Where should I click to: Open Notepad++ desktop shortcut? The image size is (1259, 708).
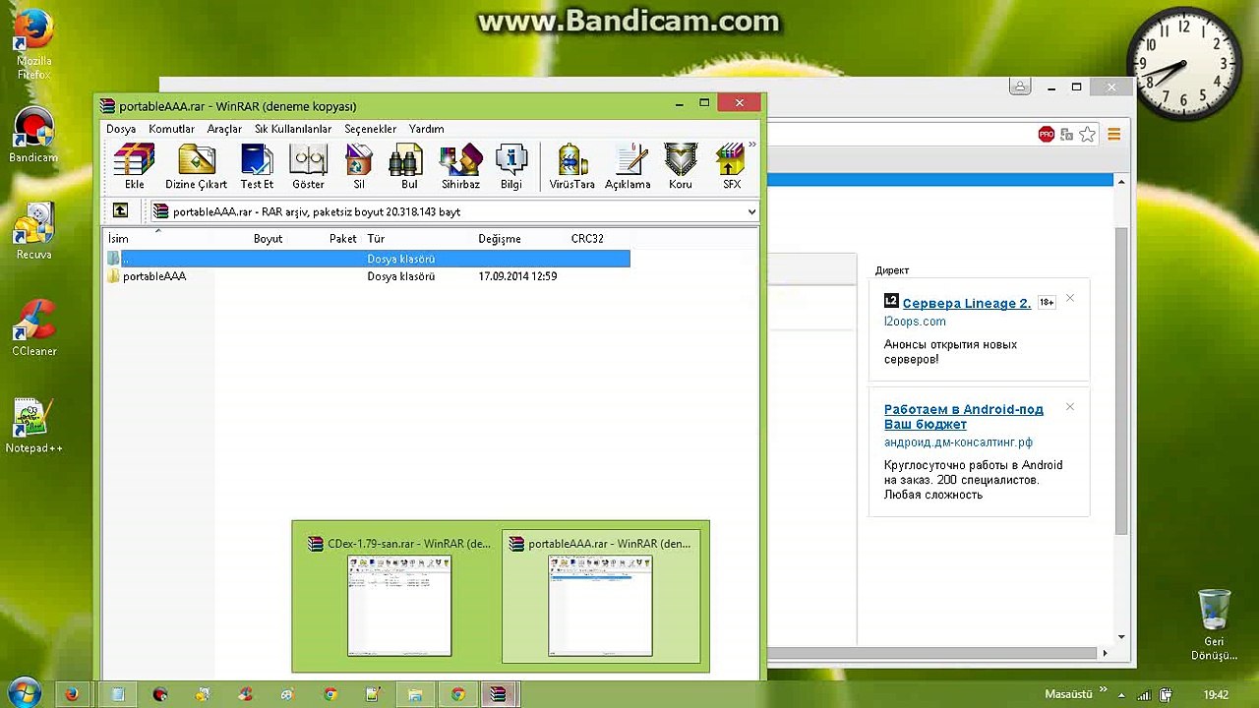(33, 425)
